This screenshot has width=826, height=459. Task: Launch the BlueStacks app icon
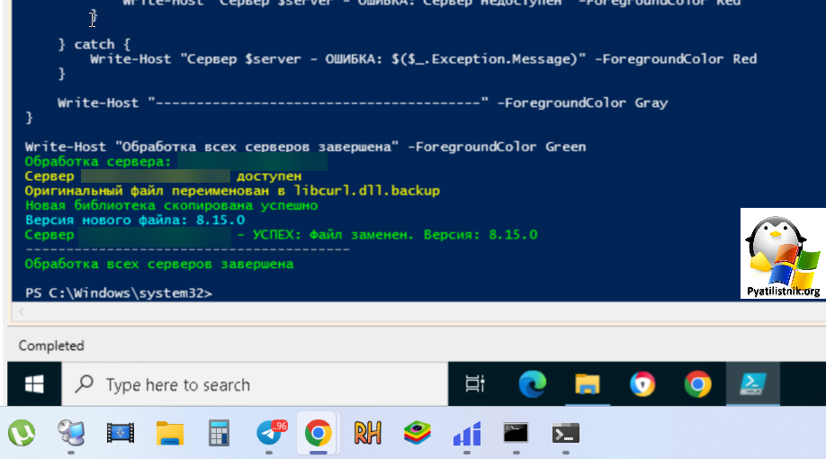(x=417, y=434)
